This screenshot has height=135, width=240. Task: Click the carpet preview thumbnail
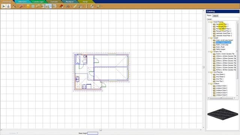223,114
